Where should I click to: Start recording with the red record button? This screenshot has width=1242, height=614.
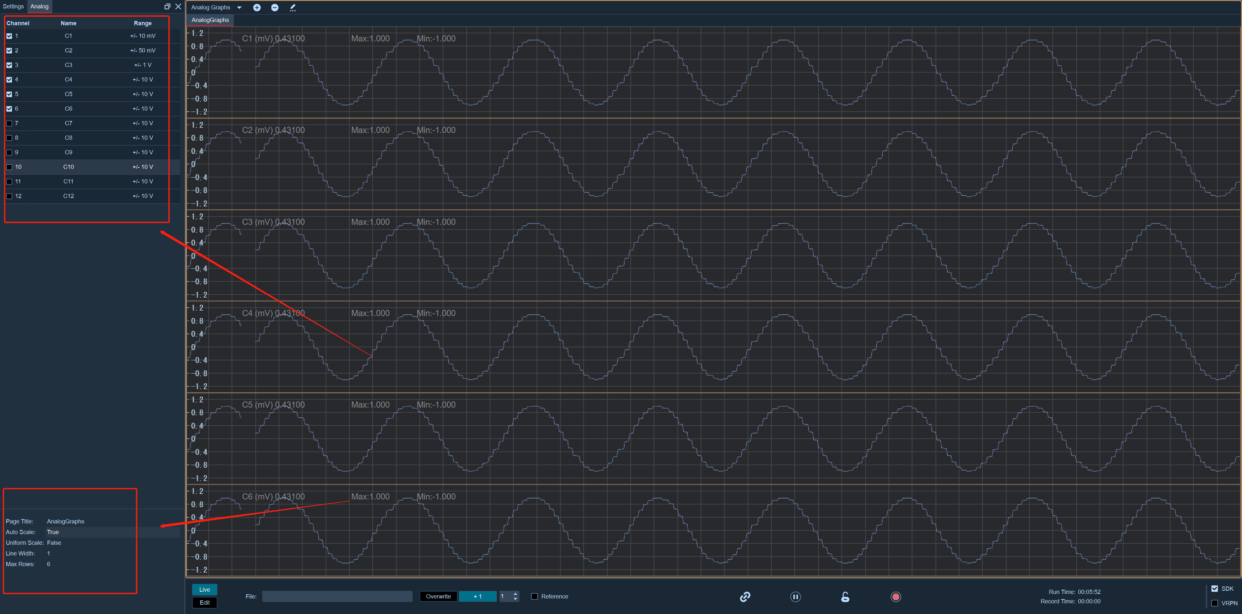895,597
